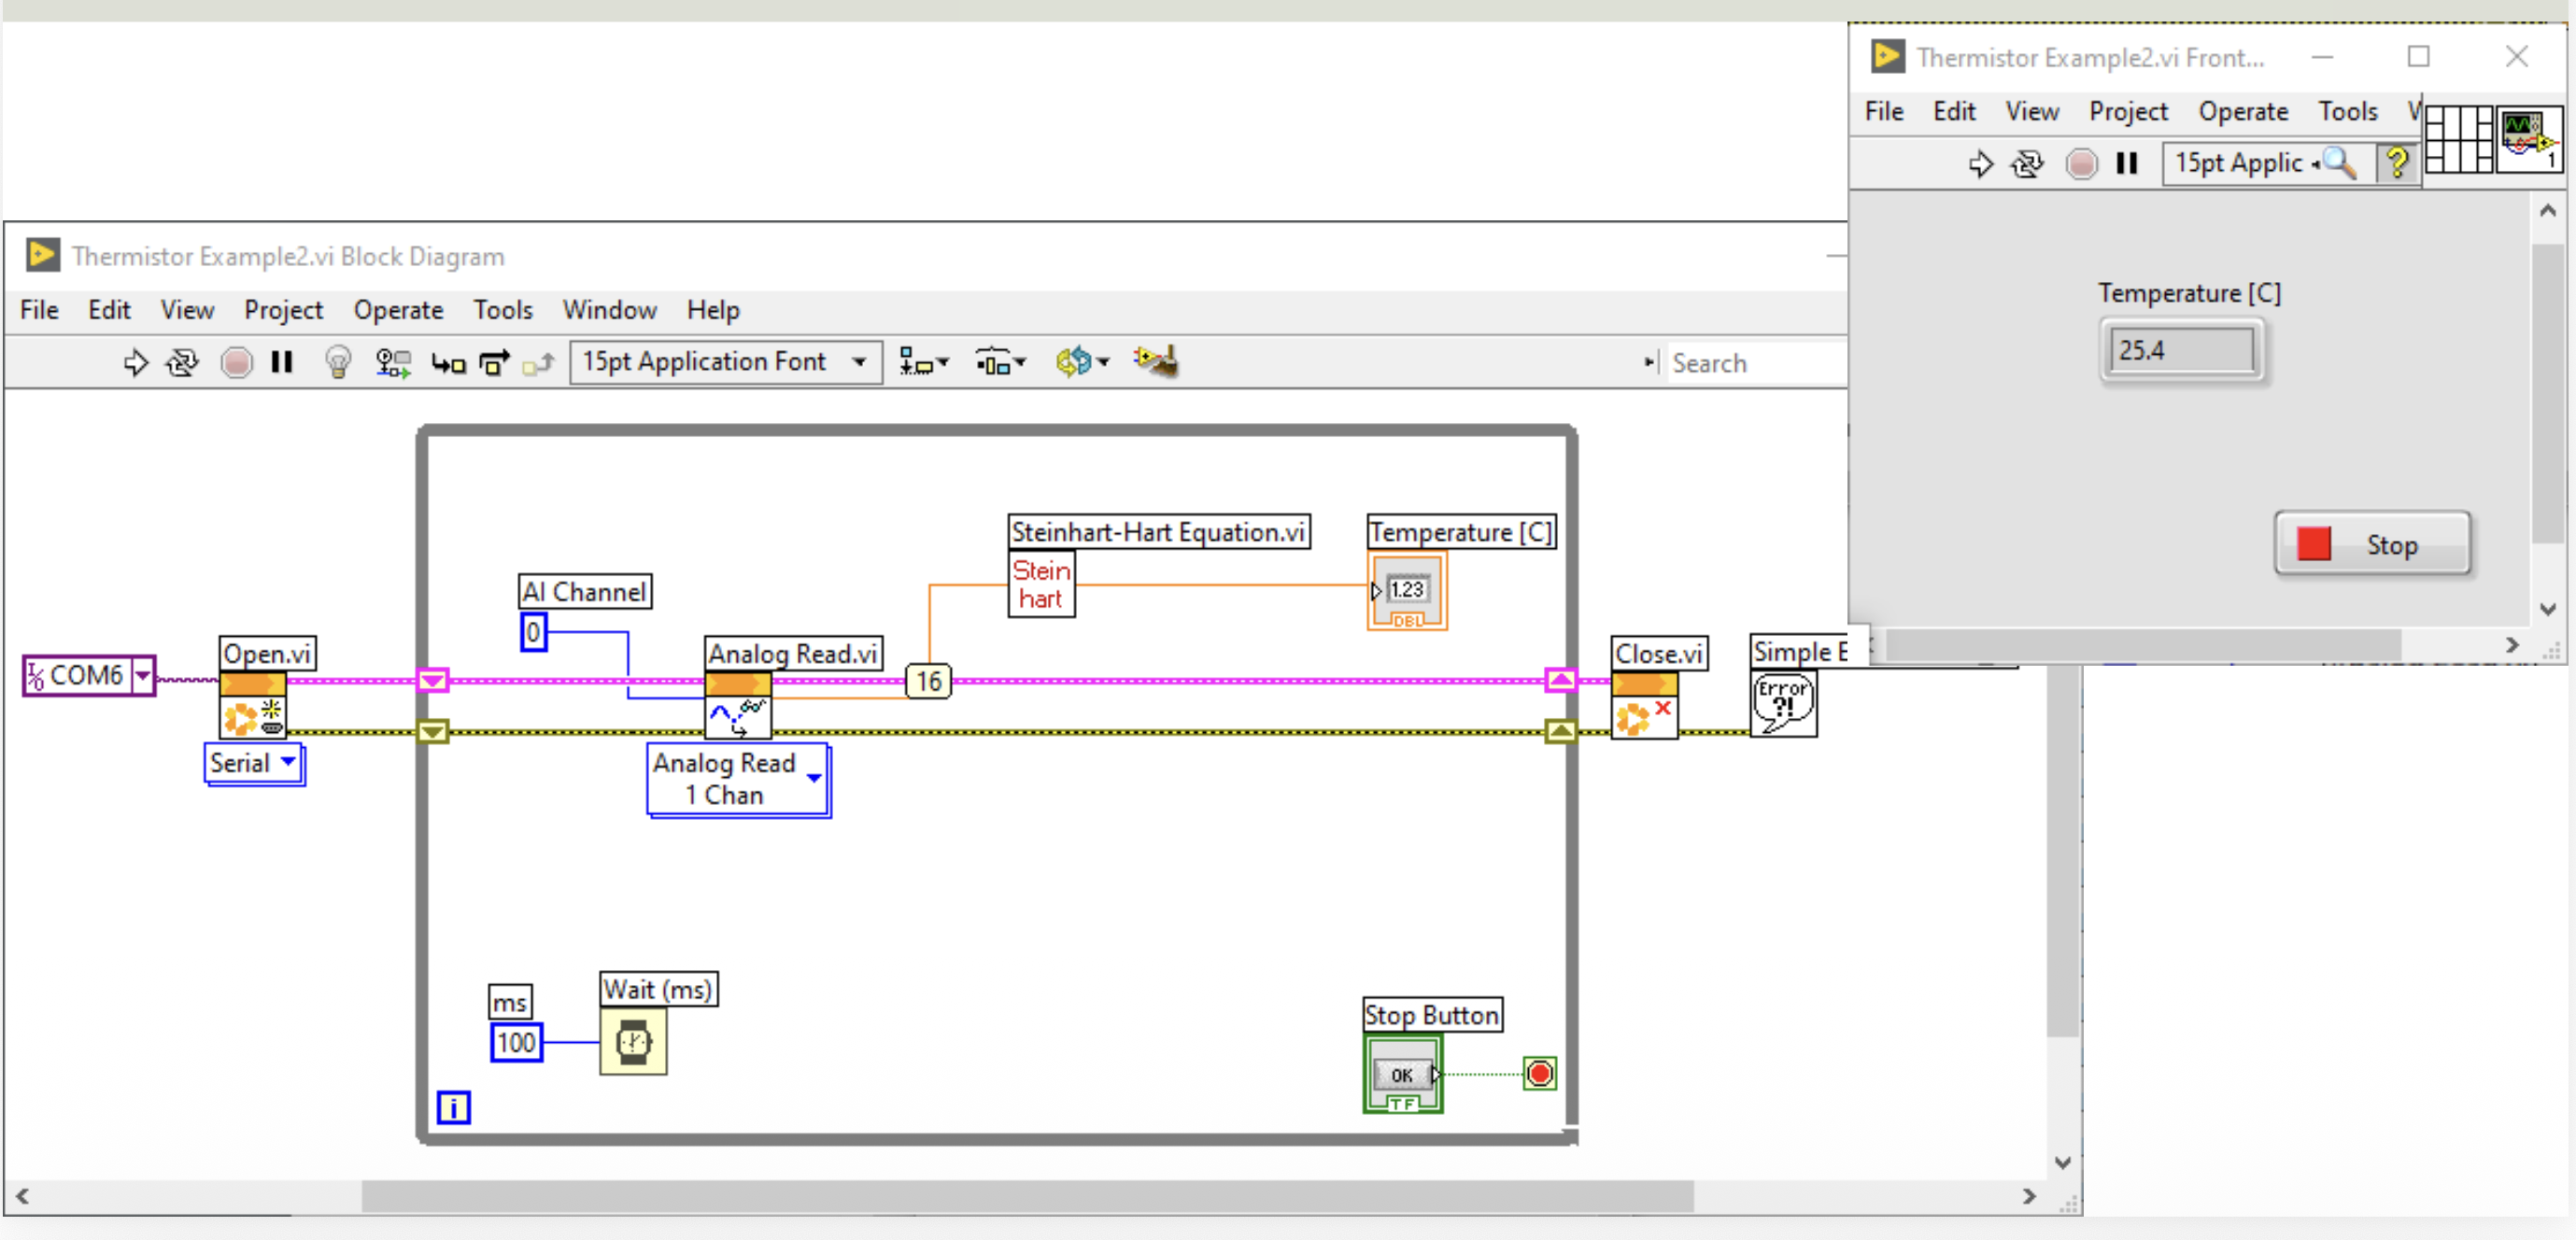Open Distribute Objects dropdown
This screenshot has width=2576, height=1240.
[x=1001, y=362]
